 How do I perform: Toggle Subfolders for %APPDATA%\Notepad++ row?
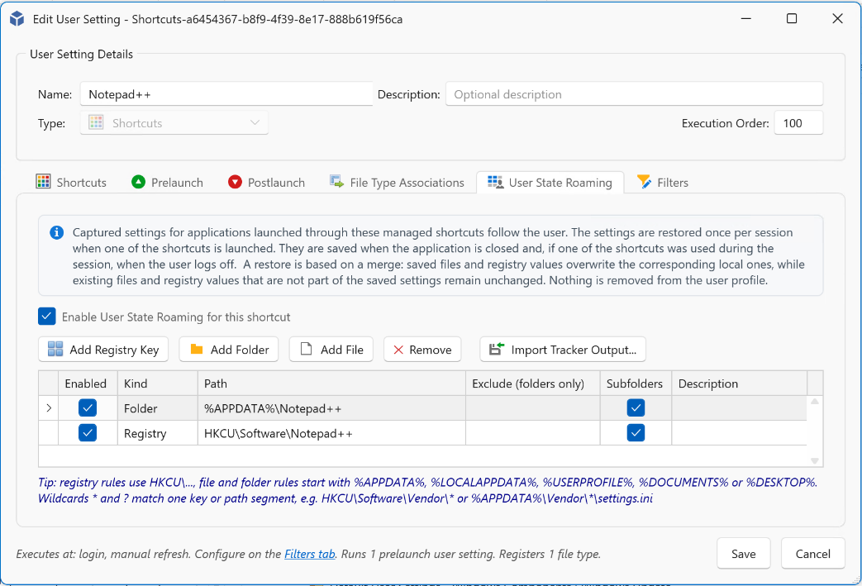tap(636, 408)
